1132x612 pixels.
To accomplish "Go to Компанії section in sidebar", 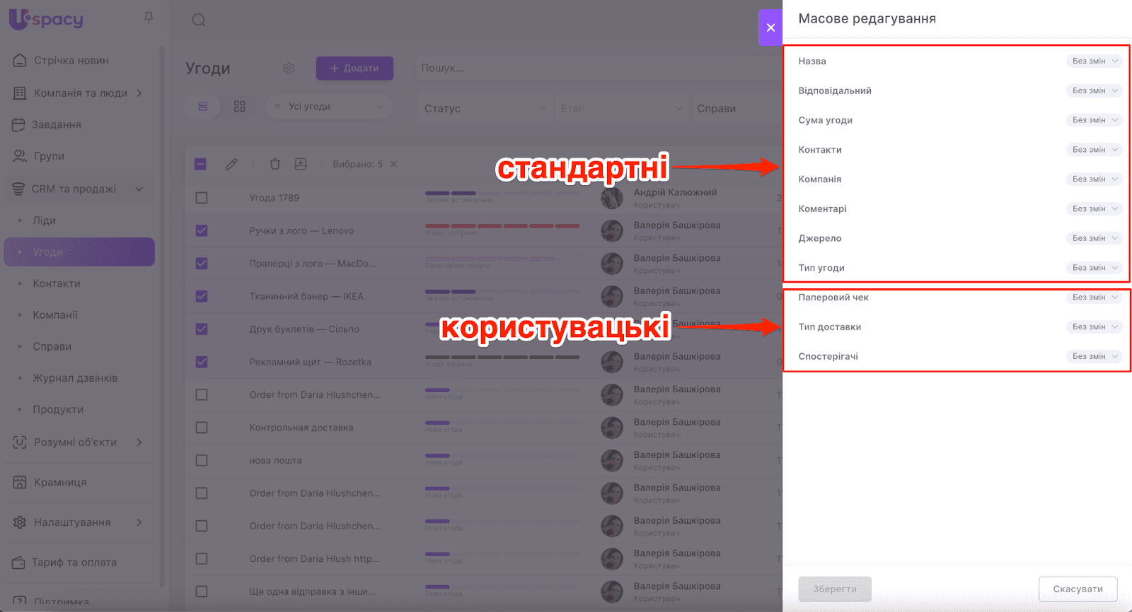I will 55,315.
